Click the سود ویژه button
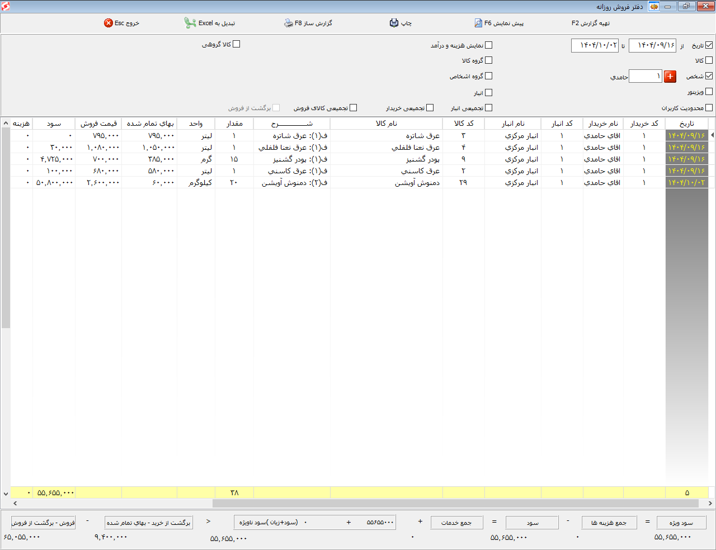716x550 pixels. pyautogui.click(x=681, y=523)
